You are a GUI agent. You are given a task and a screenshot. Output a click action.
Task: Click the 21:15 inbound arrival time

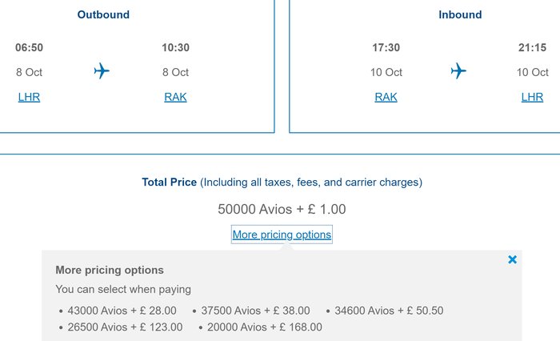(532, 47)
